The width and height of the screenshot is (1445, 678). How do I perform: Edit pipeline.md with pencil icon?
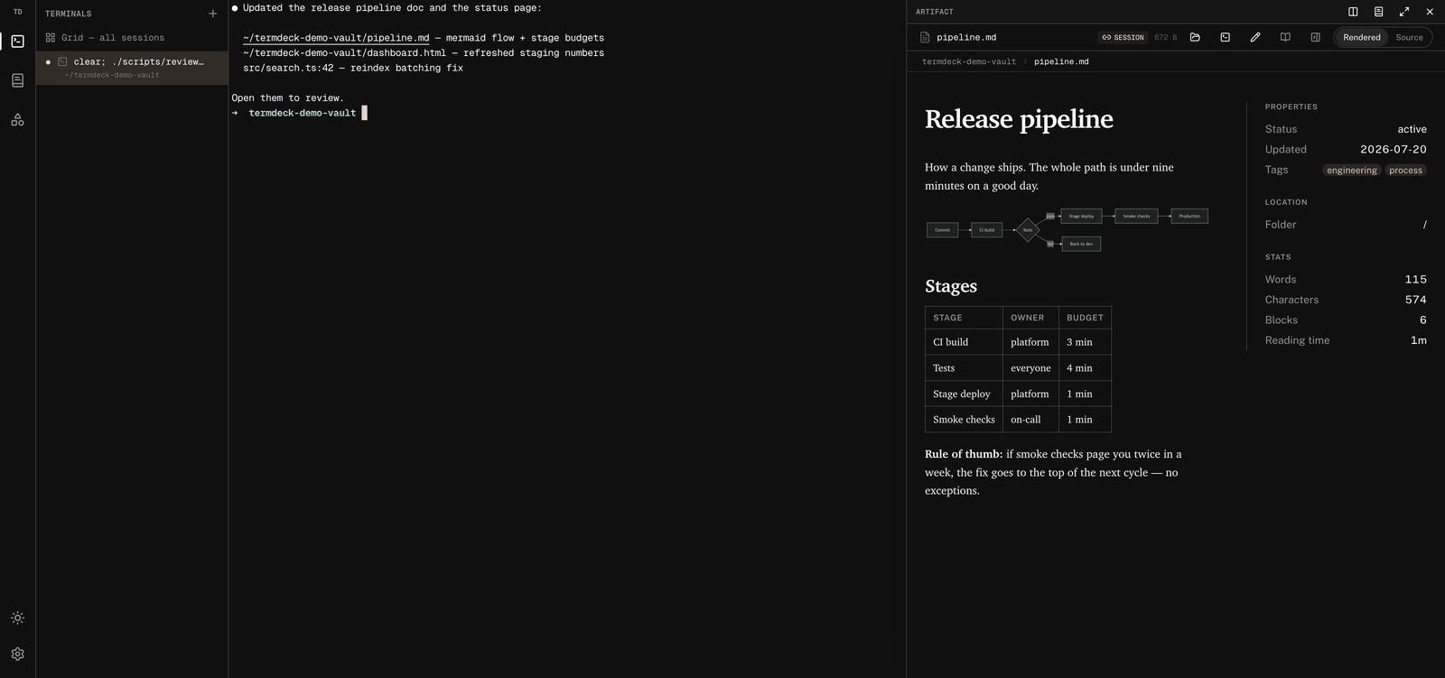point(1255,37)
